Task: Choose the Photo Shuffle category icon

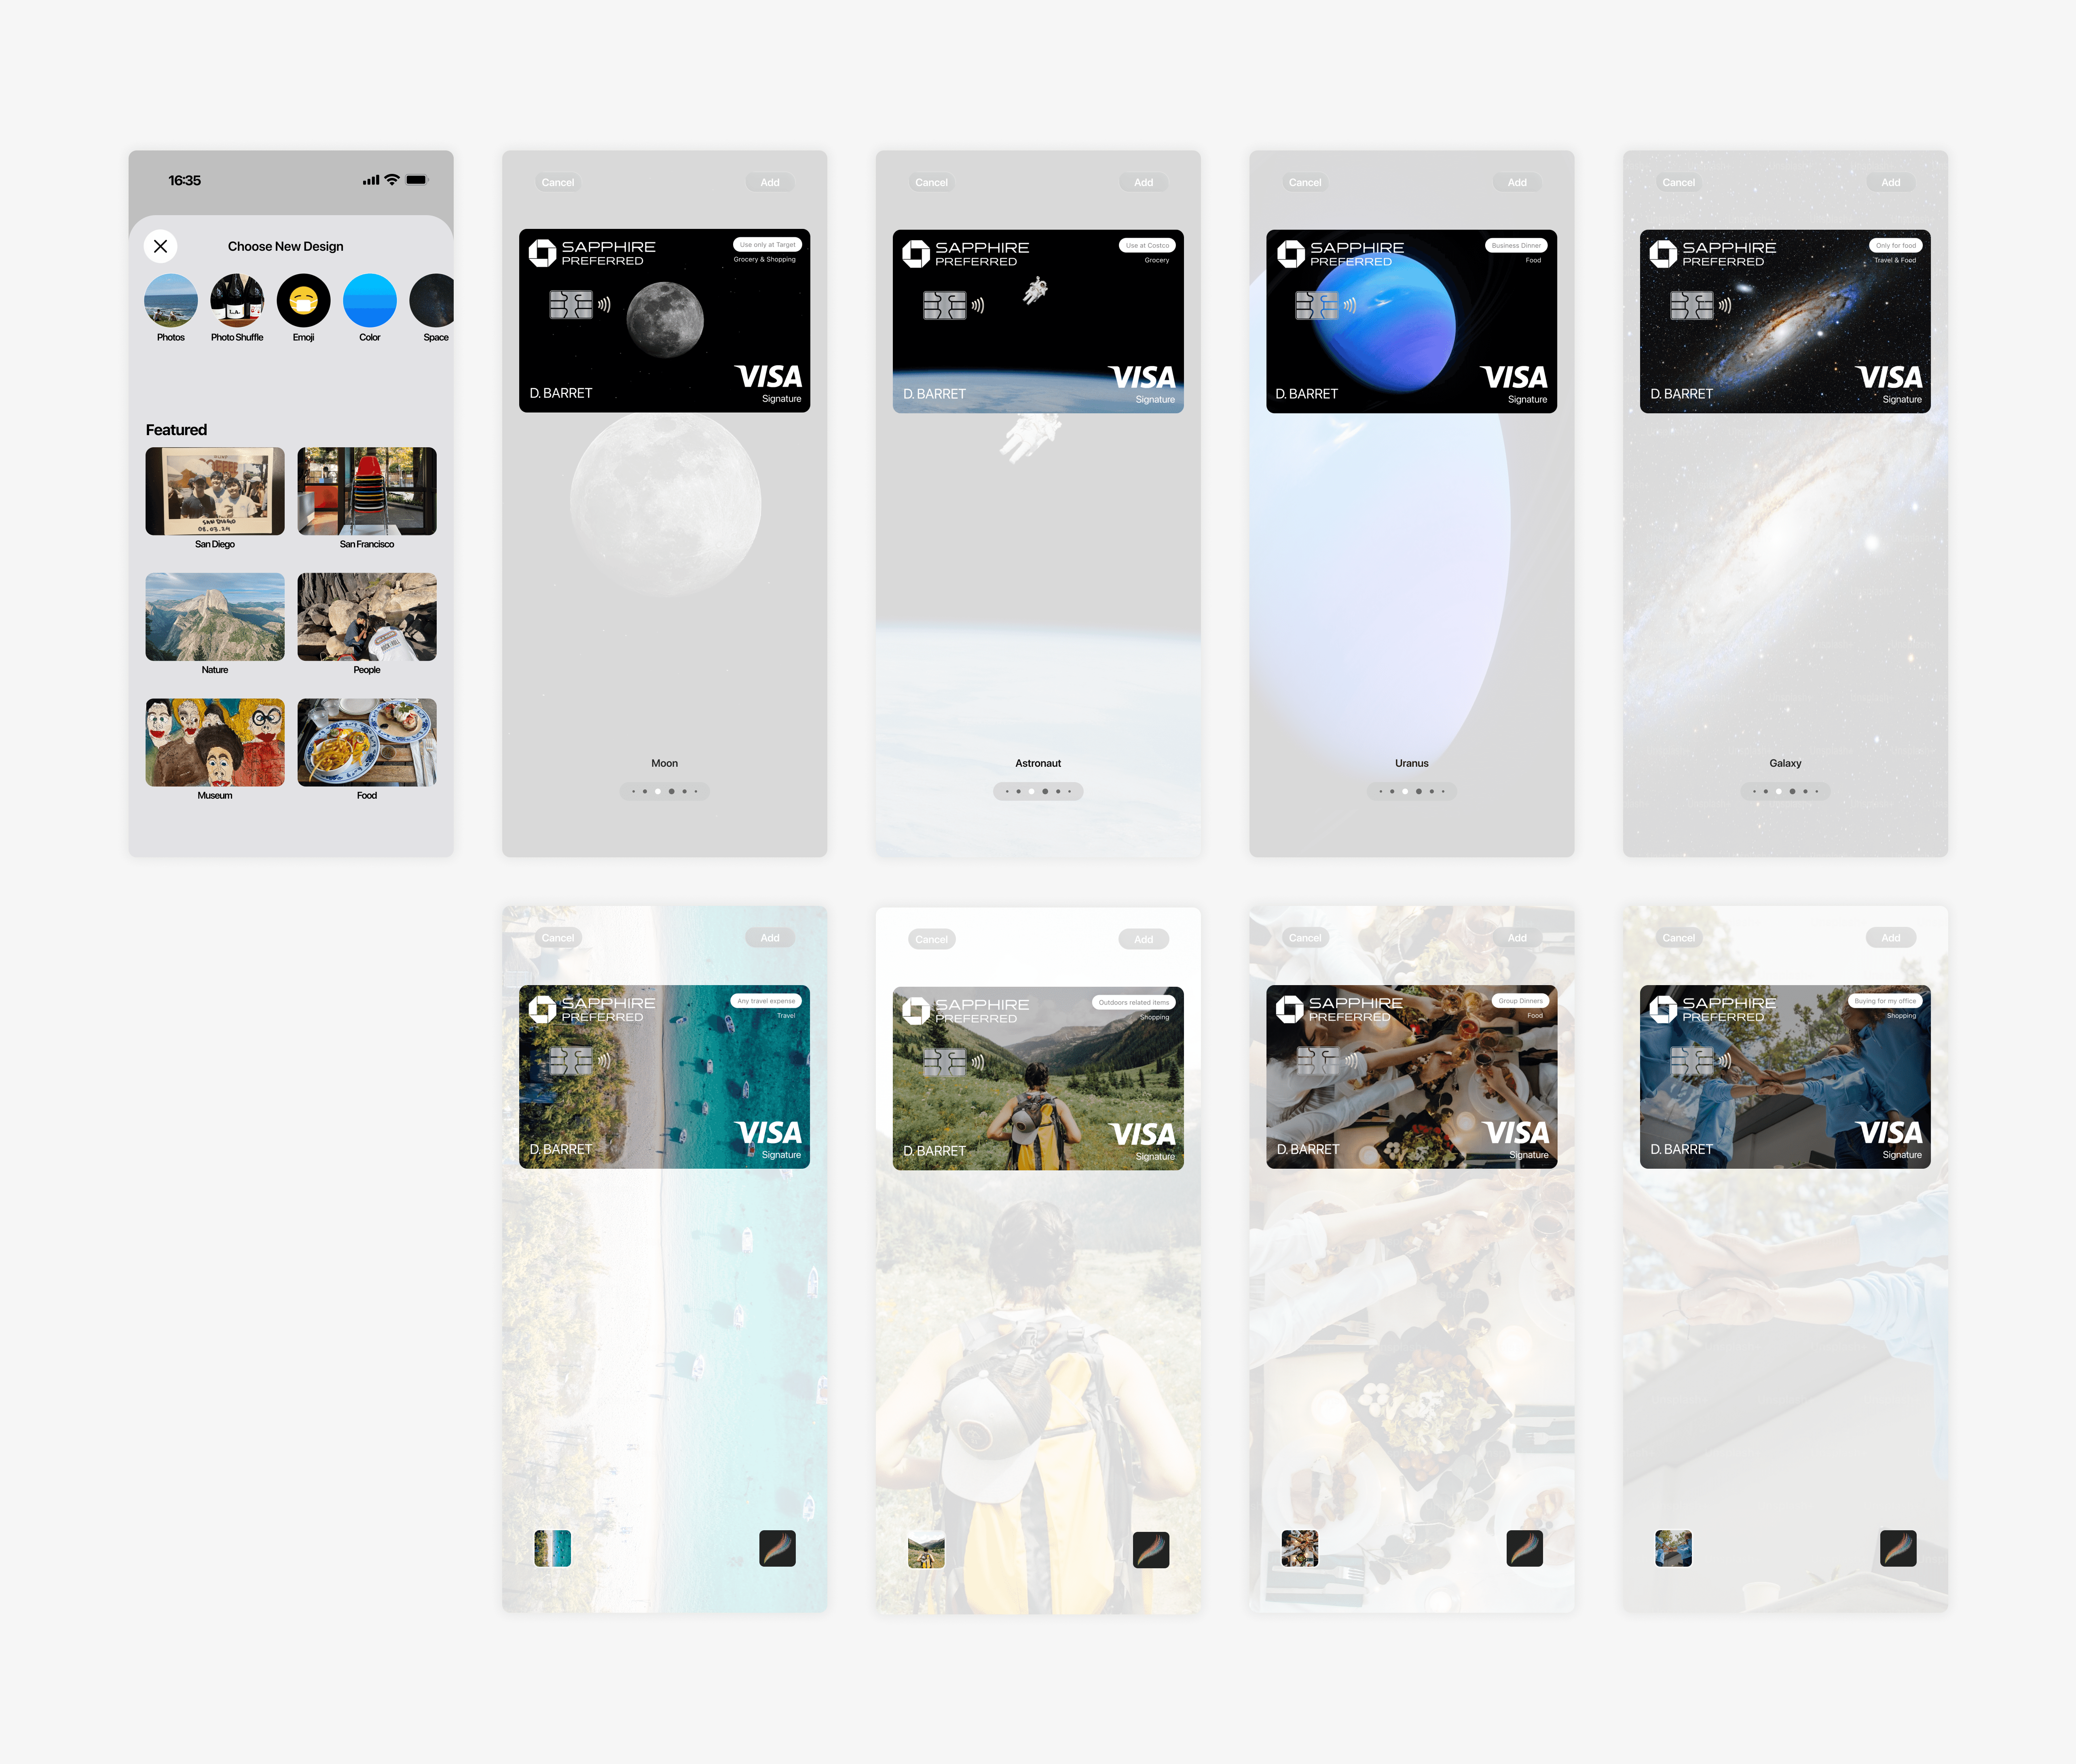Action: (x=237, y=300)
